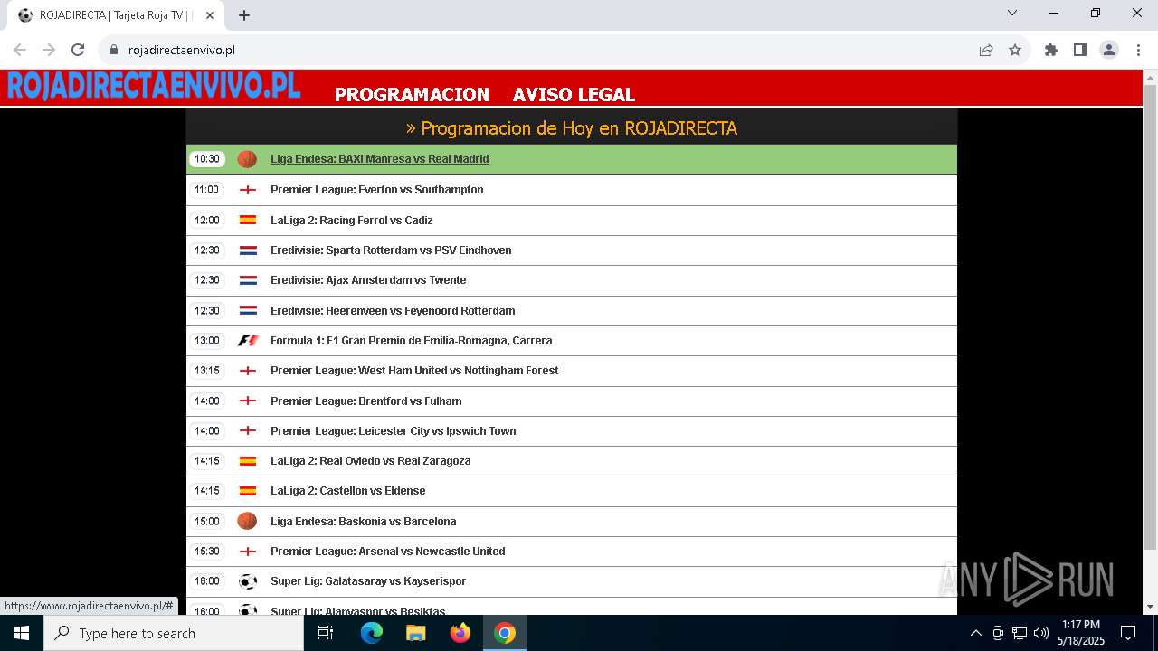1158x651 pixels.
Task: Expand the tab search dropdown arrow
Action: click(x=1012, y=13)
